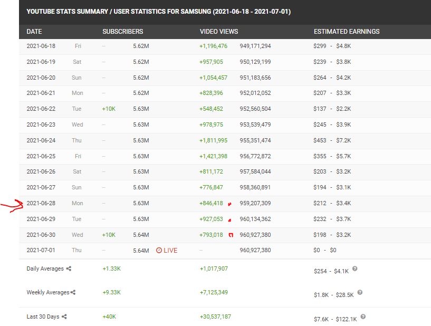The width and height of the screenshot is (431, 326).
Task: Click the Last 30 Days label
Action: click(x=43, y=317)
